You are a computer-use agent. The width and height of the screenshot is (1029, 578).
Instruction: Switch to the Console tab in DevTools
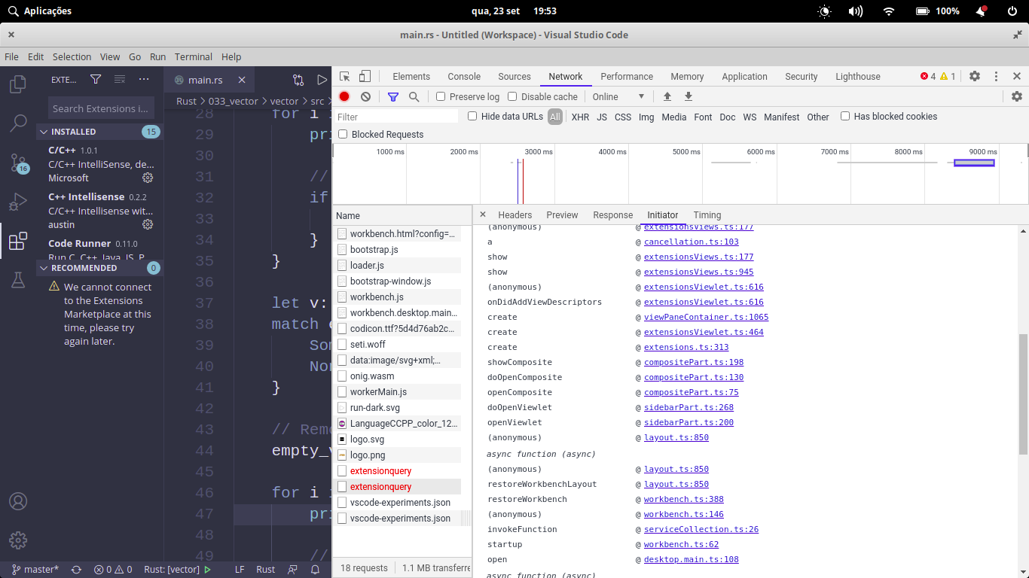(463, 76)
